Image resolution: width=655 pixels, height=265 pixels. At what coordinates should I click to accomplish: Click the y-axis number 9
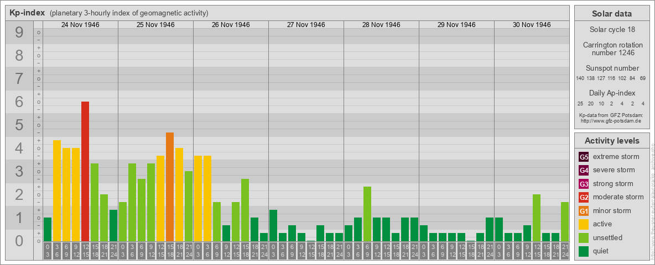[19, 33]
